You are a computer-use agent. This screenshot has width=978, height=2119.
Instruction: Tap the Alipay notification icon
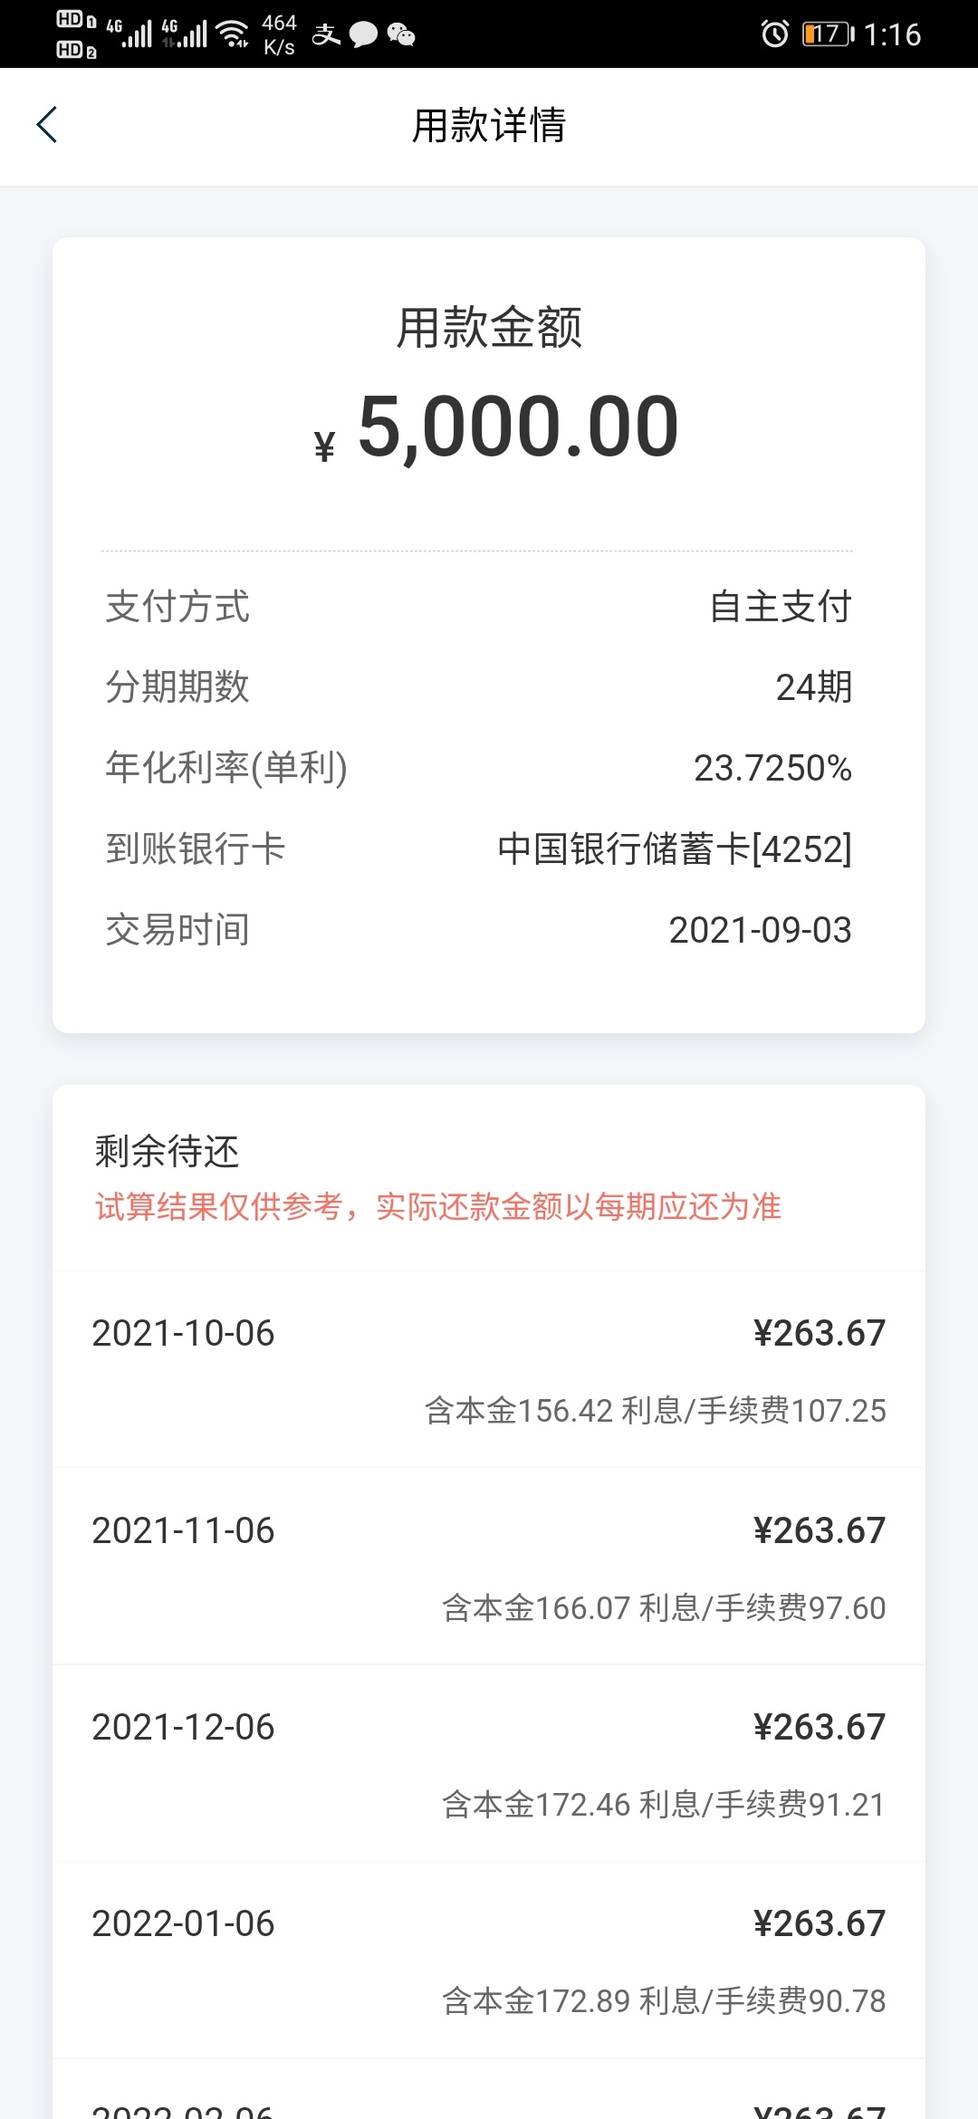point(326,34)
